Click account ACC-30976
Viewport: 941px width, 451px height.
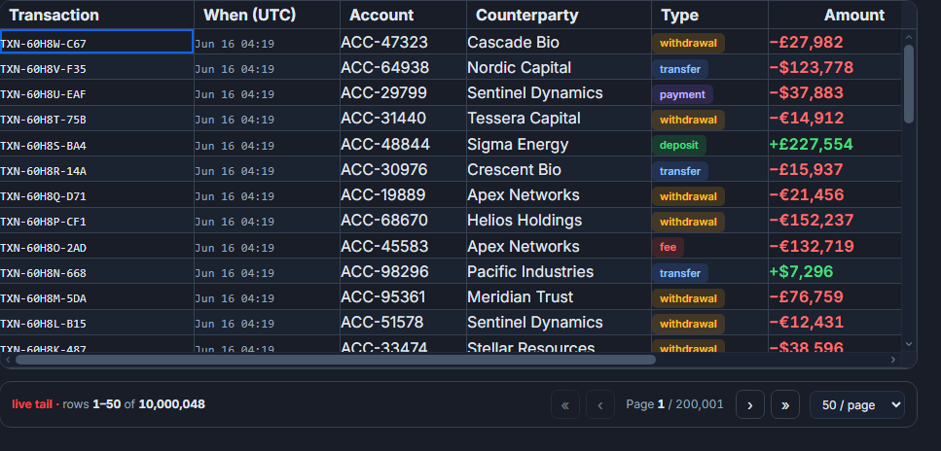tap(384, 170)
